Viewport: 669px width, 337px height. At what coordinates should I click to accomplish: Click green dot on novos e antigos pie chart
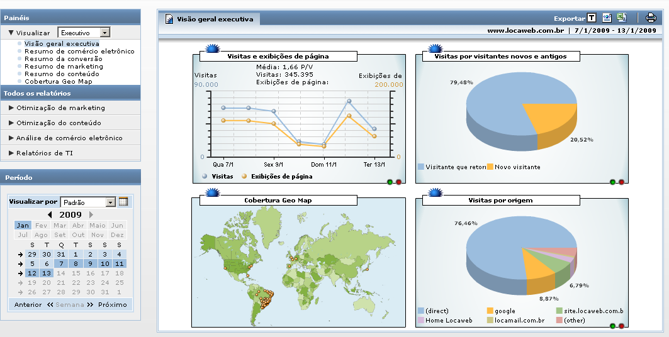tap(613, 182)
